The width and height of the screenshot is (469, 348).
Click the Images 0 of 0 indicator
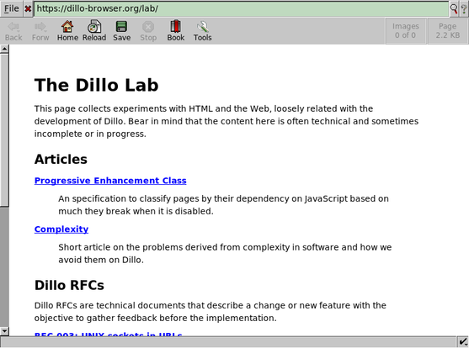coord(405,31)
